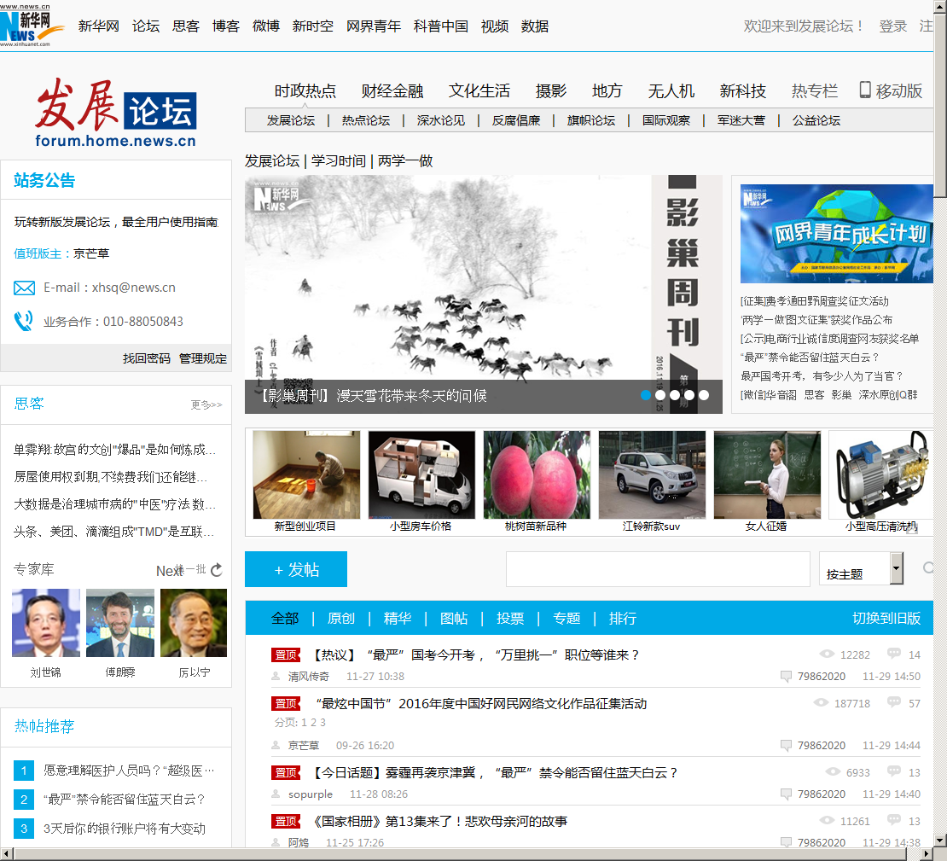This screenshot has width=947, height=861.
Task: Open the 按主题 search type dropdown
Action: (861, 568)
